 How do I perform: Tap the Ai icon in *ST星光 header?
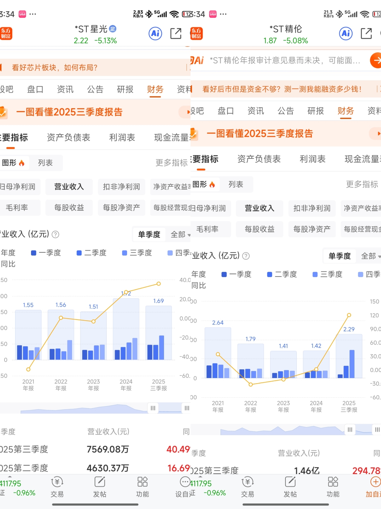[x=155, y=34]
